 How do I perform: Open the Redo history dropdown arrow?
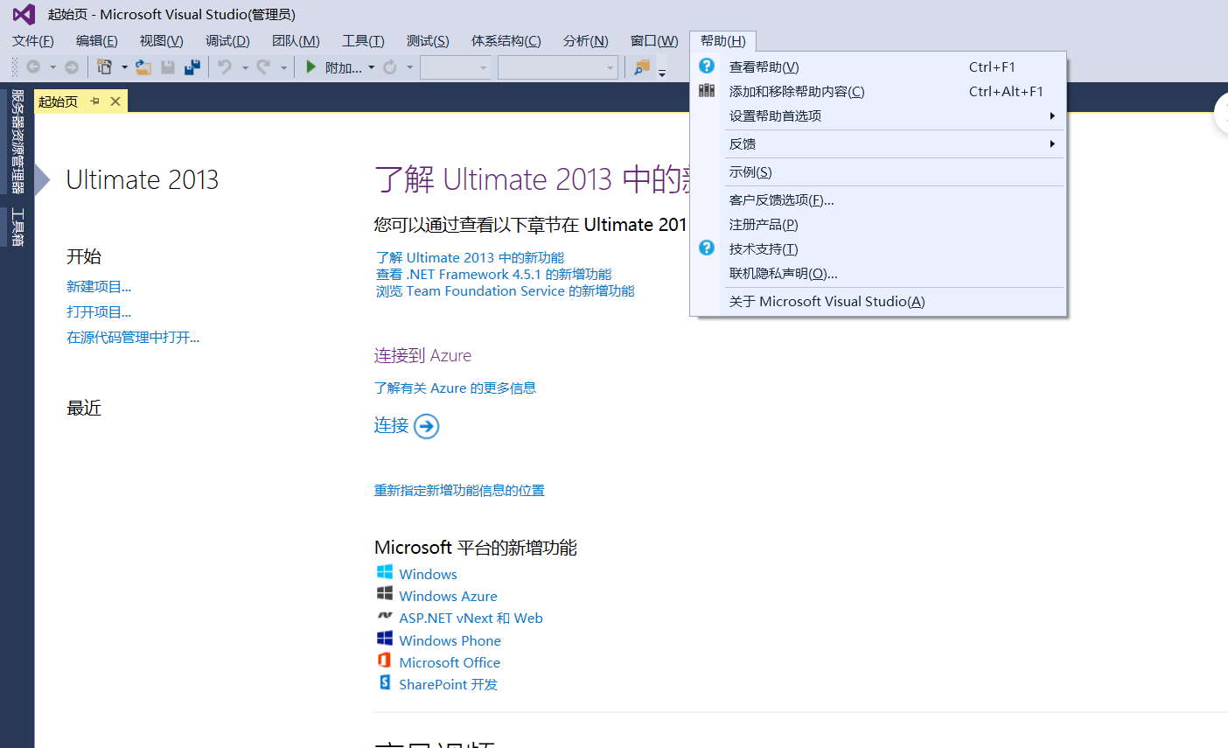coord(283,67)
